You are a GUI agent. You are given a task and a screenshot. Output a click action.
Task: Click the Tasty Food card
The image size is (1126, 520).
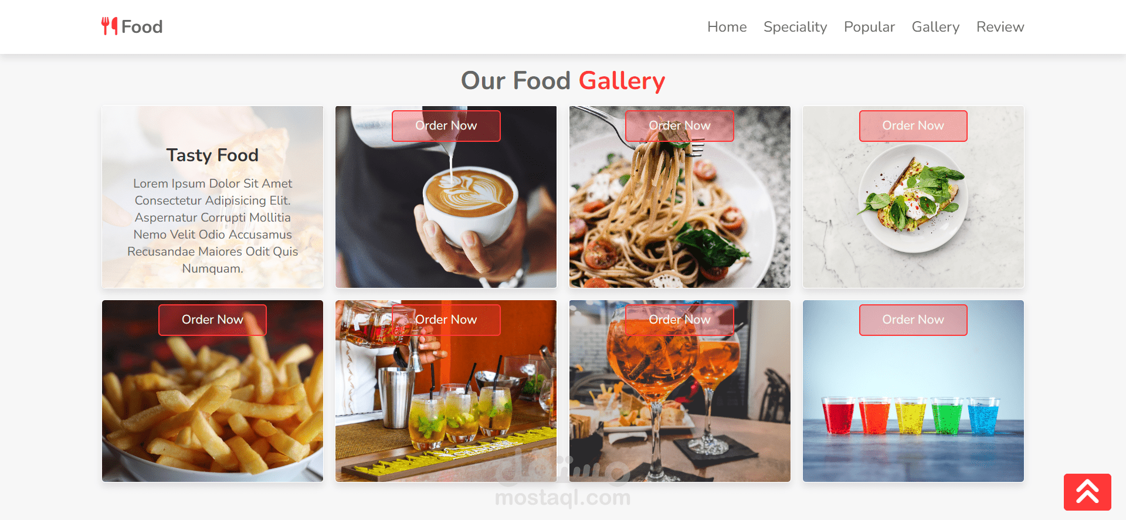(x=212, y=197)
